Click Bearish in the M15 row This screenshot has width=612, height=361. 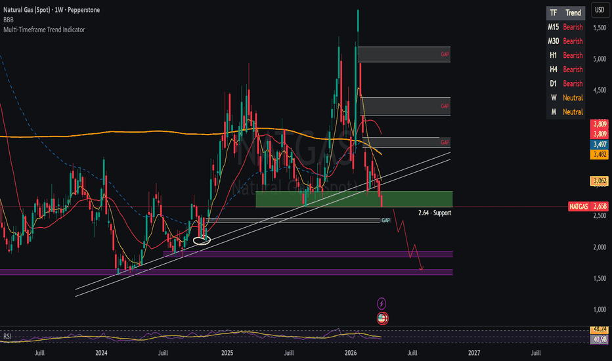tap(573, 27)
